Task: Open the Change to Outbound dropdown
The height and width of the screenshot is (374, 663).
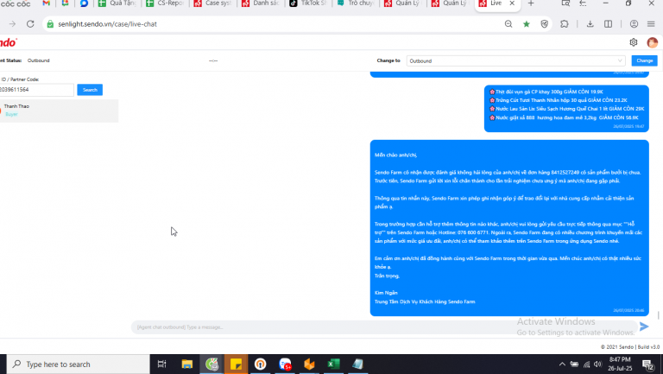Action: pyautogui.click(x=516, y=61)
